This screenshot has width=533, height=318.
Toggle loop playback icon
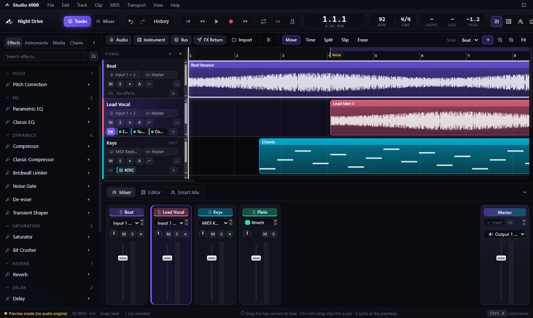click(x=264, y=21)
